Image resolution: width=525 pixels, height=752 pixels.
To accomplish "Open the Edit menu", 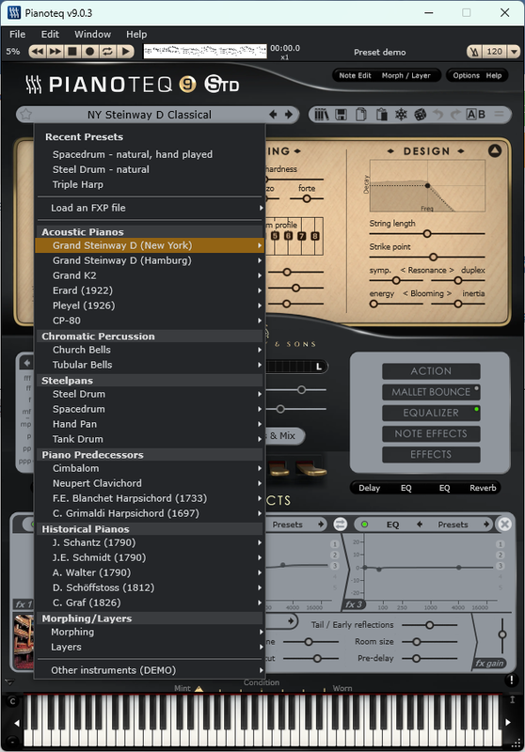I will tap(50, 34).
